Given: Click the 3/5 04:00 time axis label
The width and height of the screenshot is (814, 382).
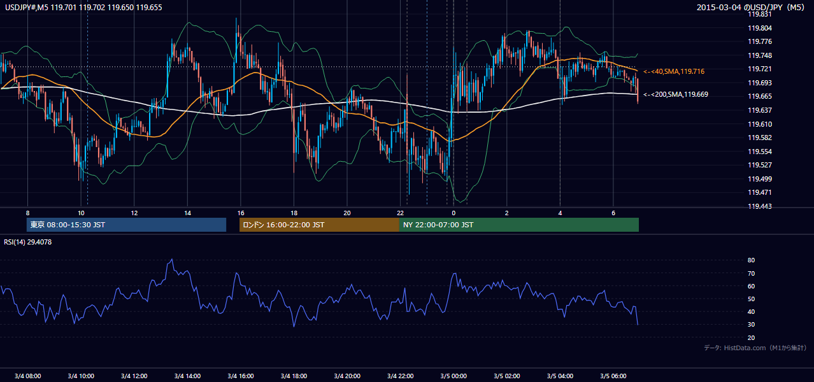Looking at the screenshot, I should point(560,376).
